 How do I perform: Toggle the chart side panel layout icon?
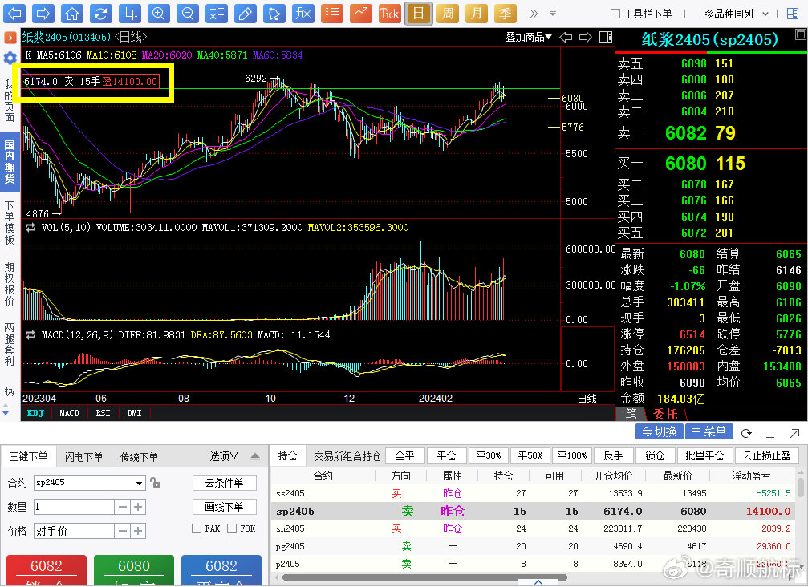pyautogui.click(x=606, y=37)
